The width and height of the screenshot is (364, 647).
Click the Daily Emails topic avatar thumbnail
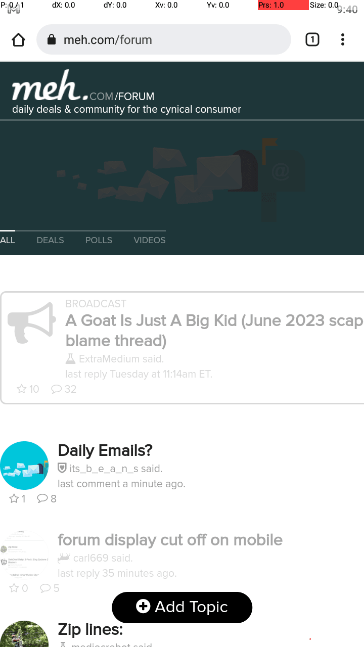[24, 466]
